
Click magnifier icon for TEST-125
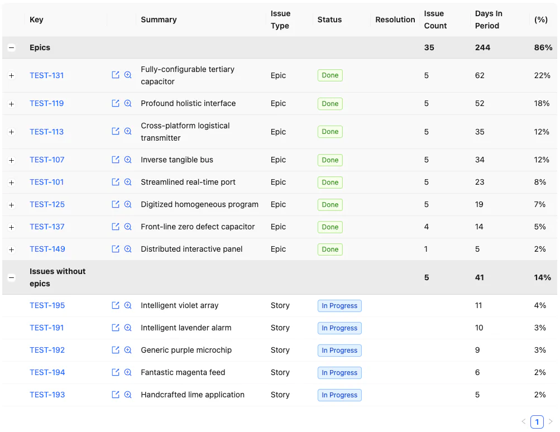pos(128,204)
